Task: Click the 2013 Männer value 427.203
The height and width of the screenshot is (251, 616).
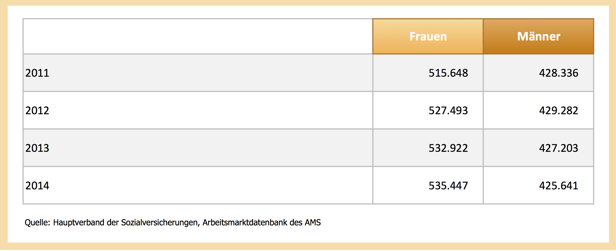Action: pyautogui.click(x=558, y=148)
